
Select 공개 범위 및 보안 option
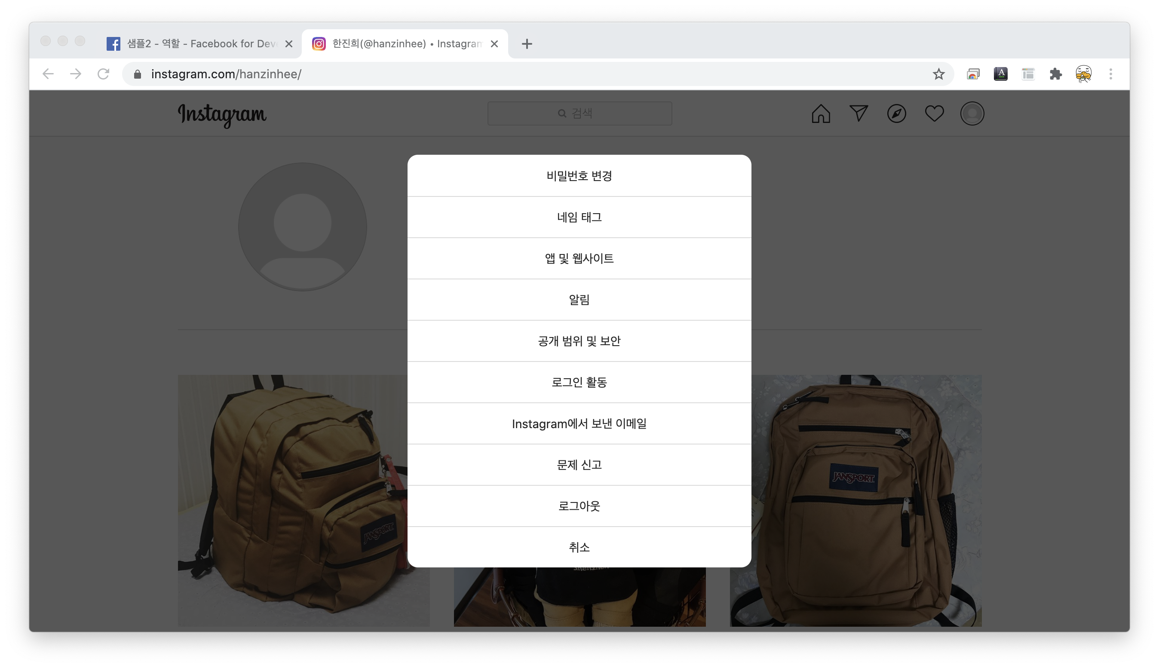(579, 341)
